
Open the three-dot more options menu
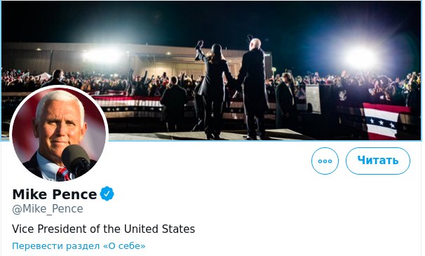coord(325,161)
